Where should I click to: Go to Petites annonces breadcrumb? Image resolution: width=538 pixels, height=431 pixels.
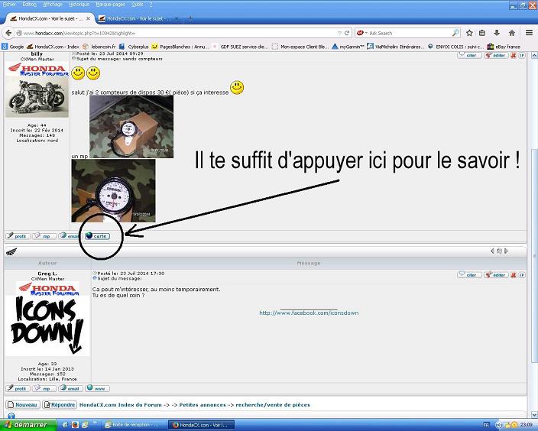[203, 405]
